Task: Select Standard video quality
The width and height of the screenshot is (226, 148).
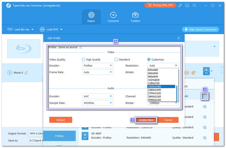Action: tap(116, 59)
